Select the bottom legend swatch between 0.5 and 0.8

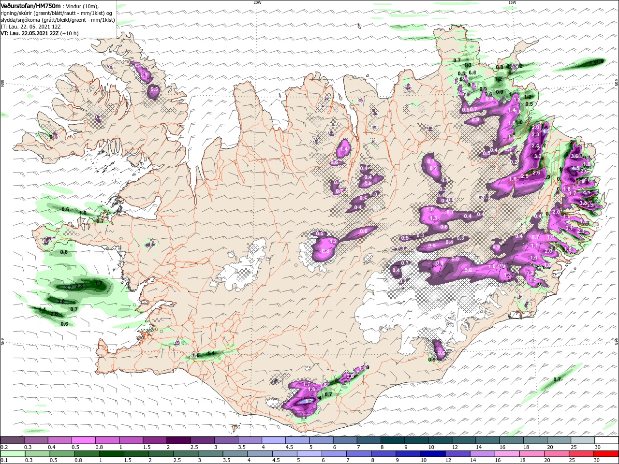click(62, 454)
